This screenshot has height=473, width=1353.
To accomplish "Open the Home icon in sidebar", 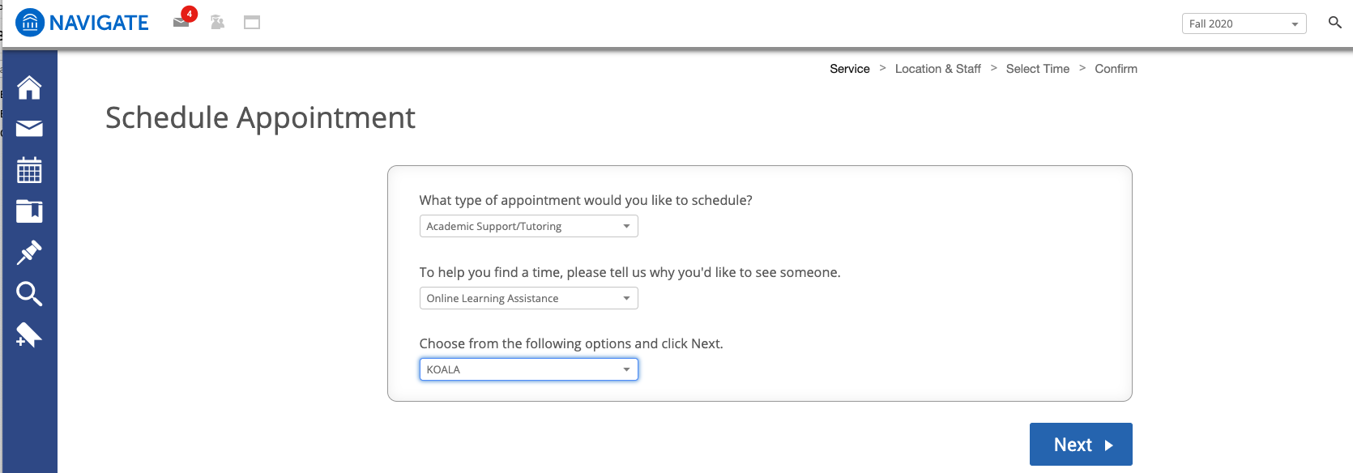I will [x=29, y=87].
